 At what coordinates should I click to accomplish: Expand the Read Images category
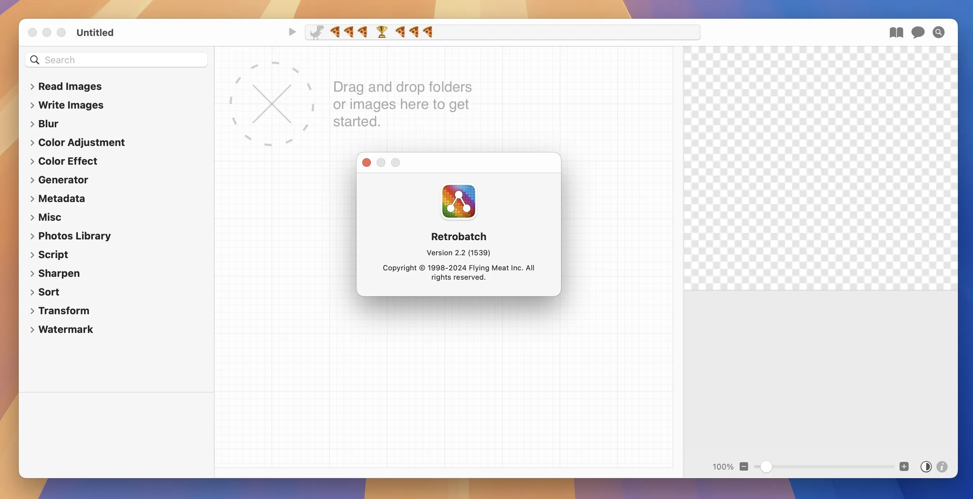click(32, 86)
